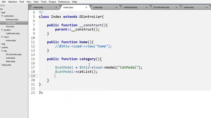Image resolution: width=211 pixels, height=118 pixels.
Task: Open Test.php in the sidebar
Action: (x=10, y=27)
